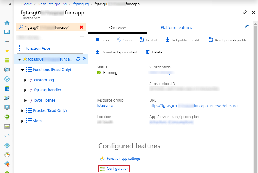
Task: Select the Overview tab
Action: pyautogui.click(x=117, y=27)
